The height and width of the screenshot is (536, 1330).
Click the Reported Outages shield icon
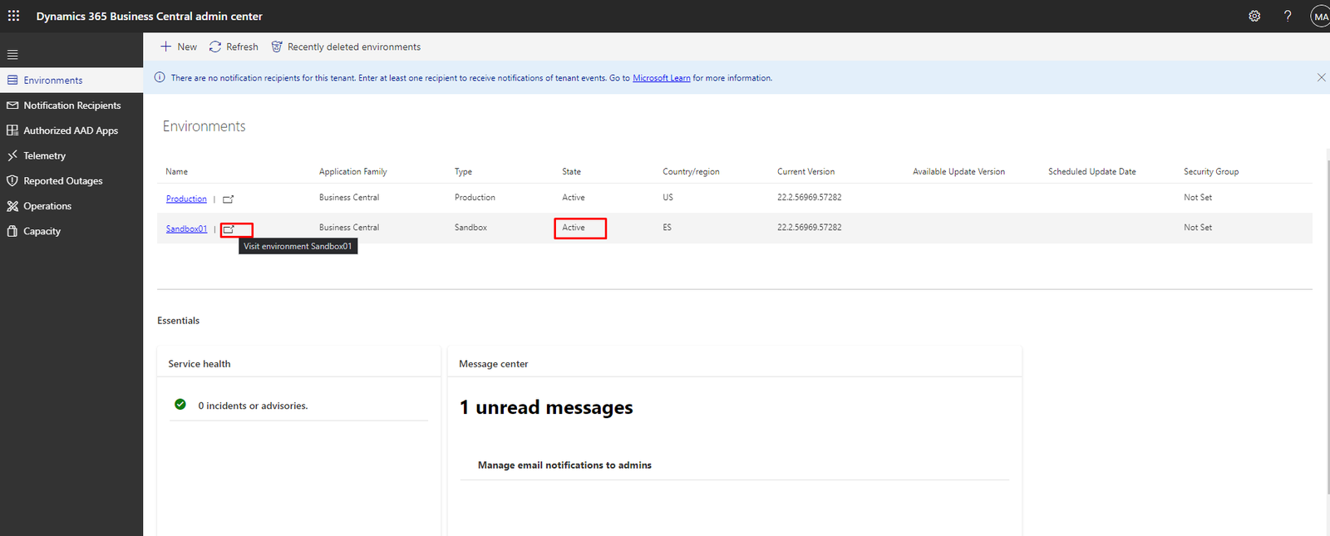pyautogui.click(x=12, y=180)
